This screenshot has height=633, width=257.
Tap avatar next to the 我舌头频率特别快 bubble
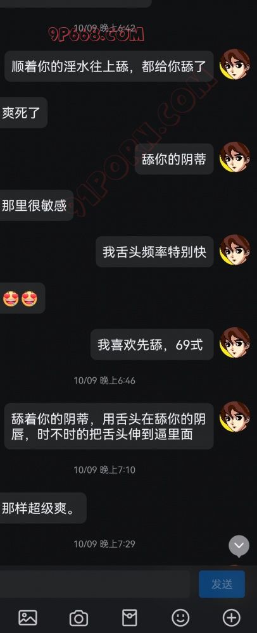pyautogui.click(x=235, y=250)
